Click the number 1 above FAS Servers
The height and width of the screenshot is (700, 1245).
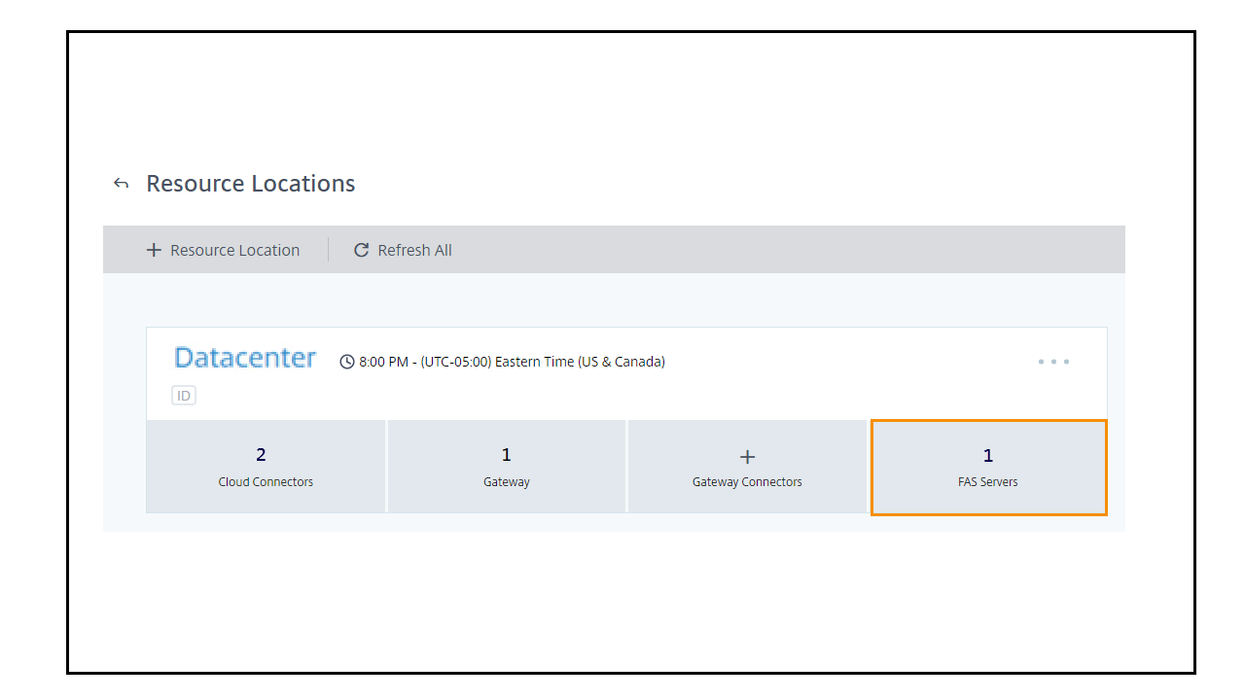click(988, 455)
